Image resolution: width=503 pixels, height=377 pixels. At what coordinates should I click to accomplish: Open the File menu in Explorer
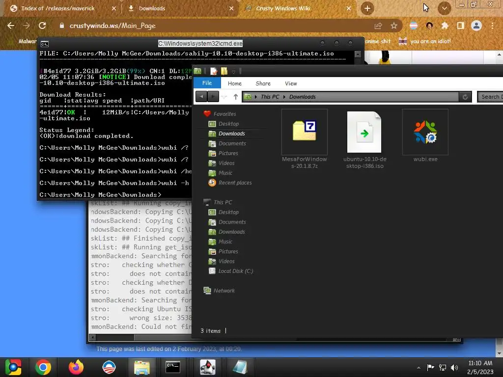(207, 83)
